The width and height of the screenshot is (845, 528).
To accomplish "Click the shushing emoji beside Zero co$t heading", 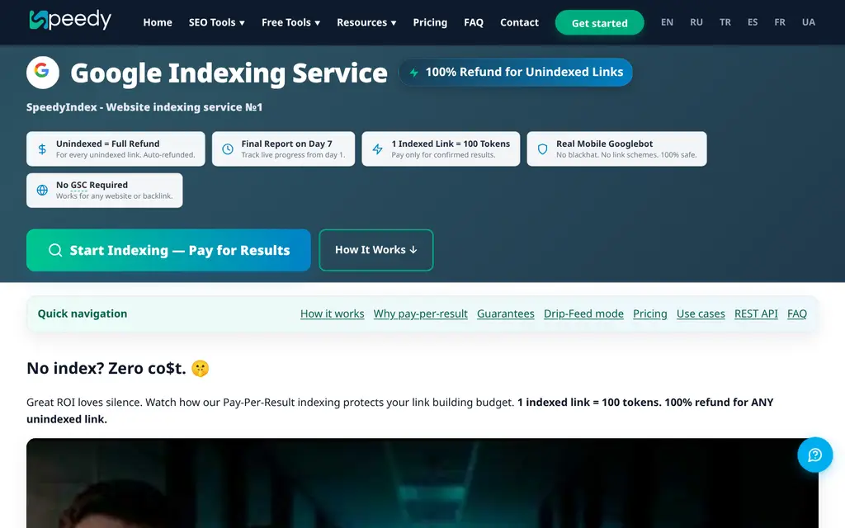I will click(200, 369).
